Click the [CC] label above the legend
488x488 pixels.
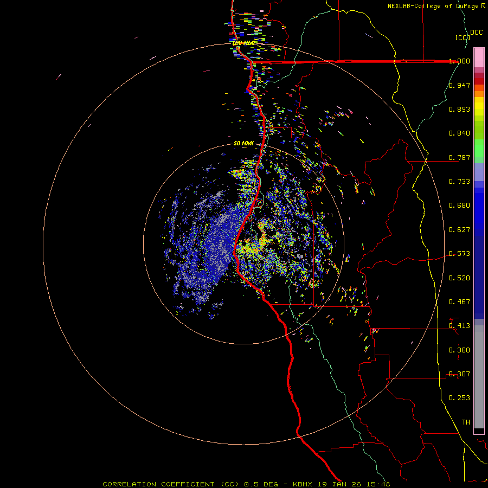463,37
